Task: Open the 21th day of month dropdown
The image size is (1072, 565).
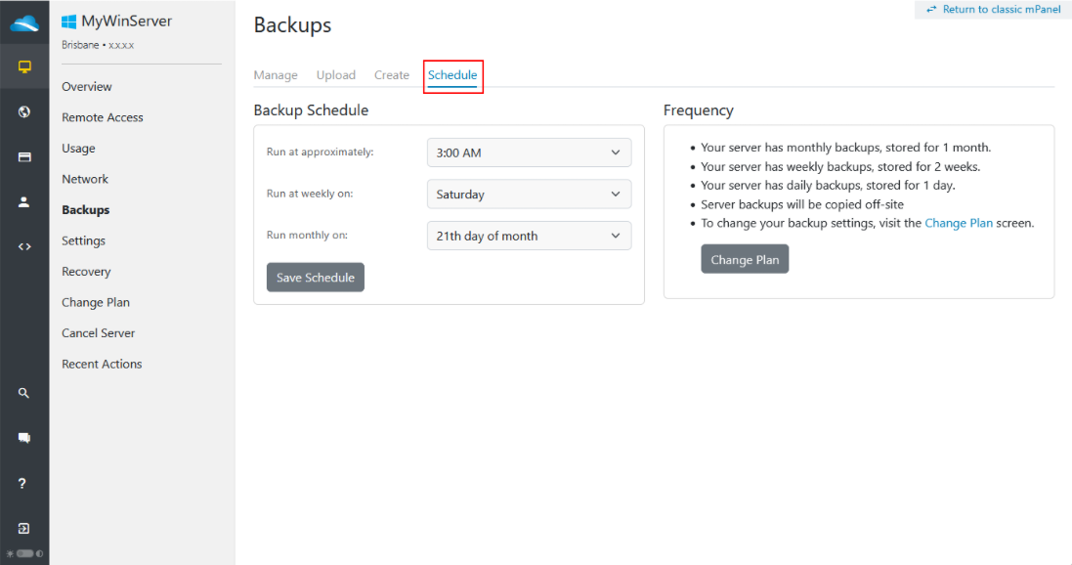Action: (x=530, y=236)
